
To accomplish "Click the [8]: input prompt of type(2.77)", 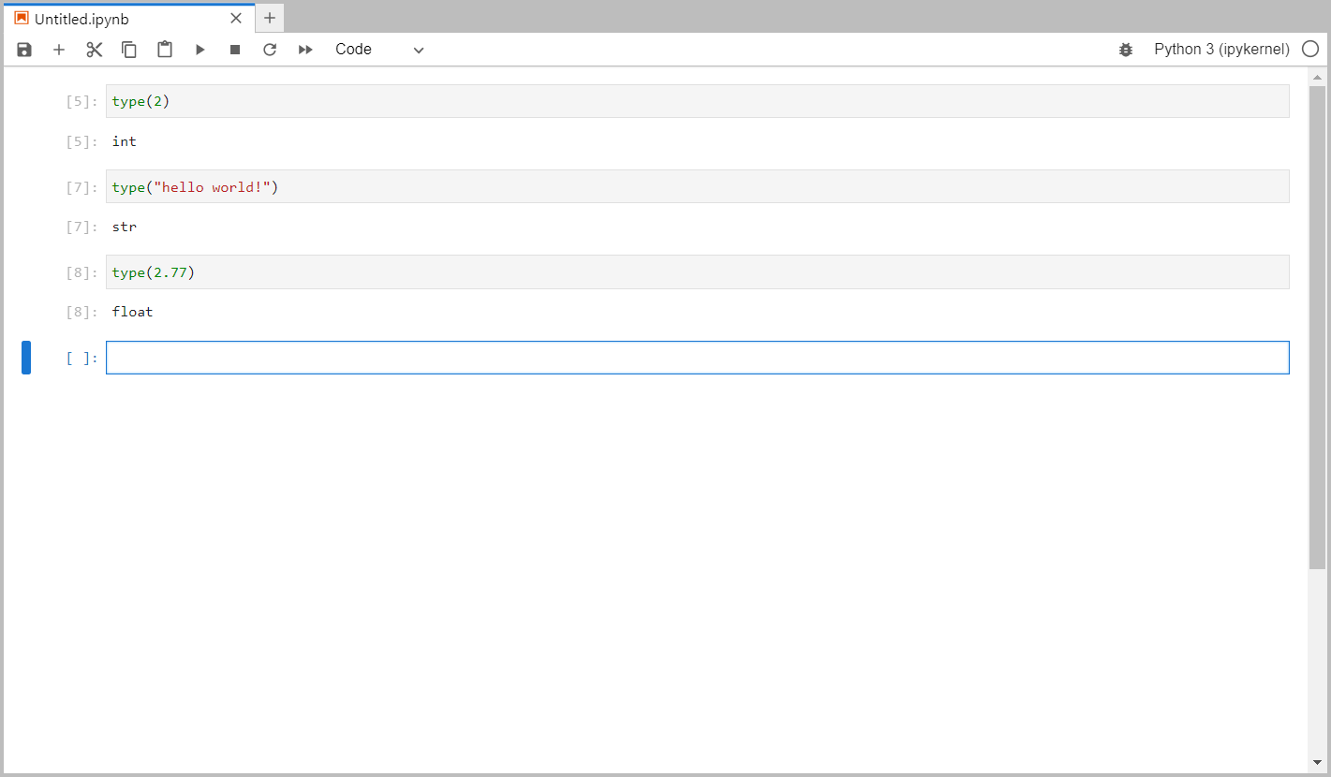I will (x=81, y=272).
